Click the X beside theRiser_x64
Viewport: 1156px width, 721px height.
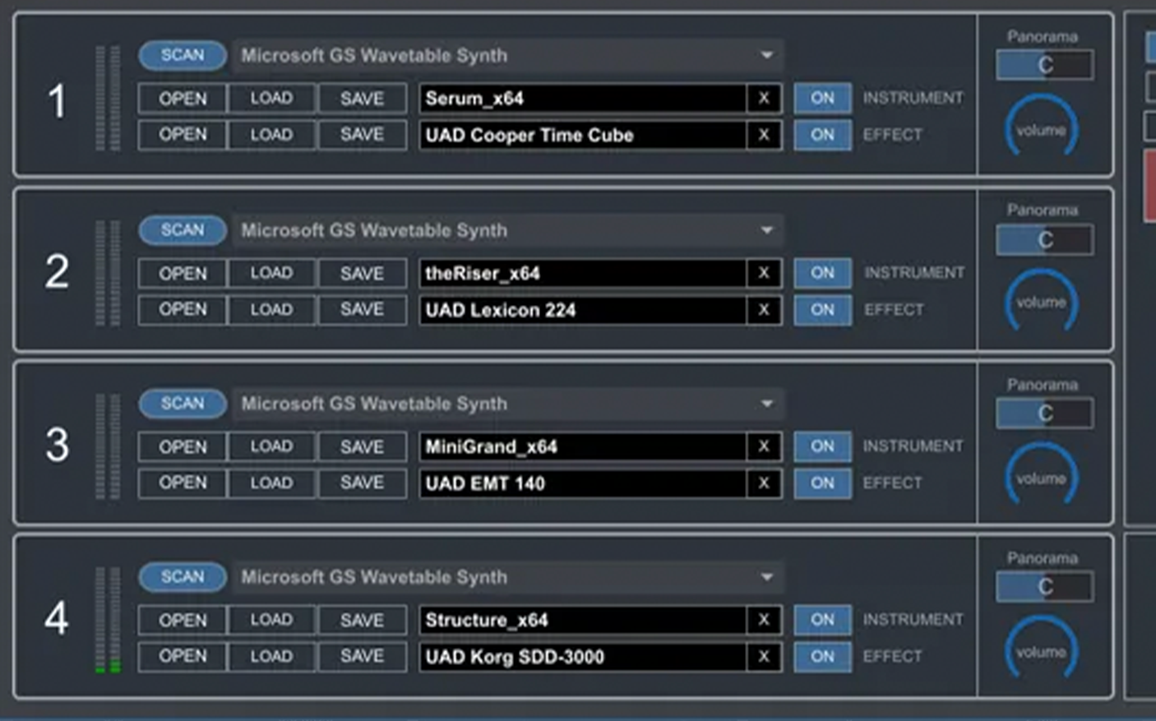pos(764,273)
